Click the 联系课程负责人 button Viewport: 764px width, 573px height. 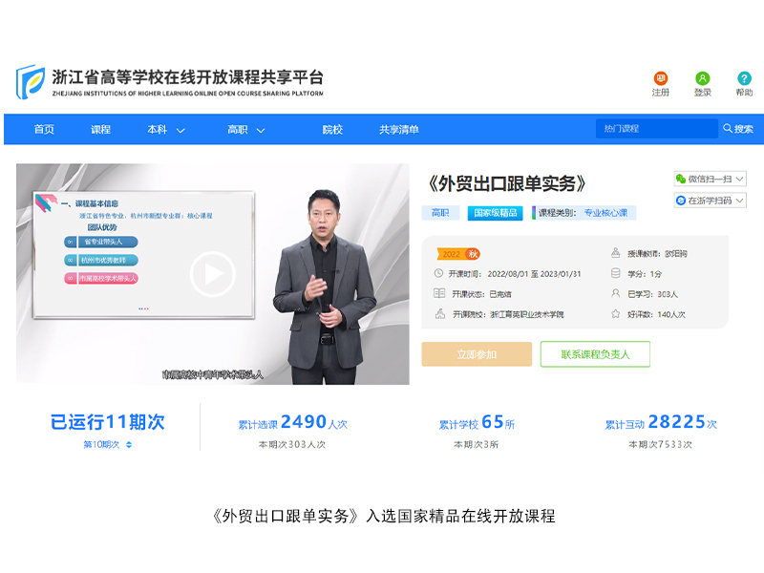coord(594,354)
